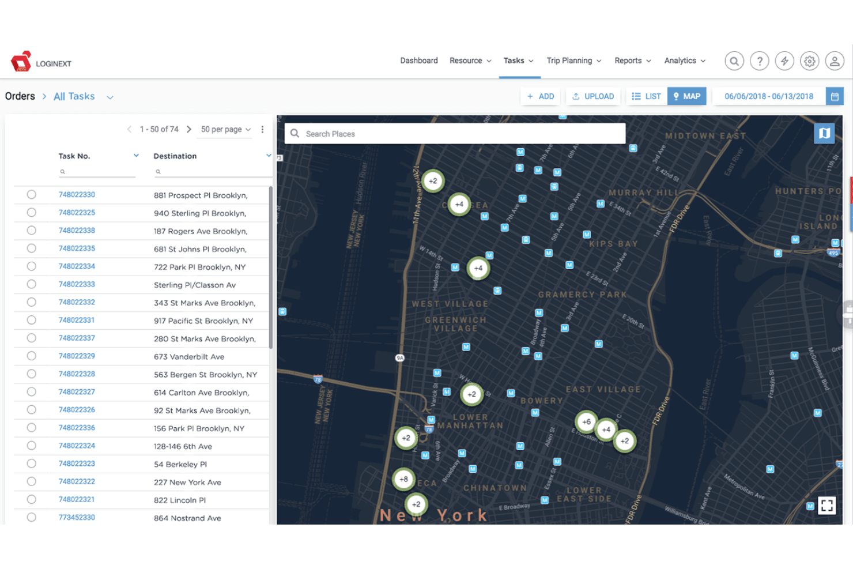Image resolution: width=853 pixels, height=569 pixels.
Task: Click the date range 06/06/2018 - 06/13/2018
Action: coord(769,96)
